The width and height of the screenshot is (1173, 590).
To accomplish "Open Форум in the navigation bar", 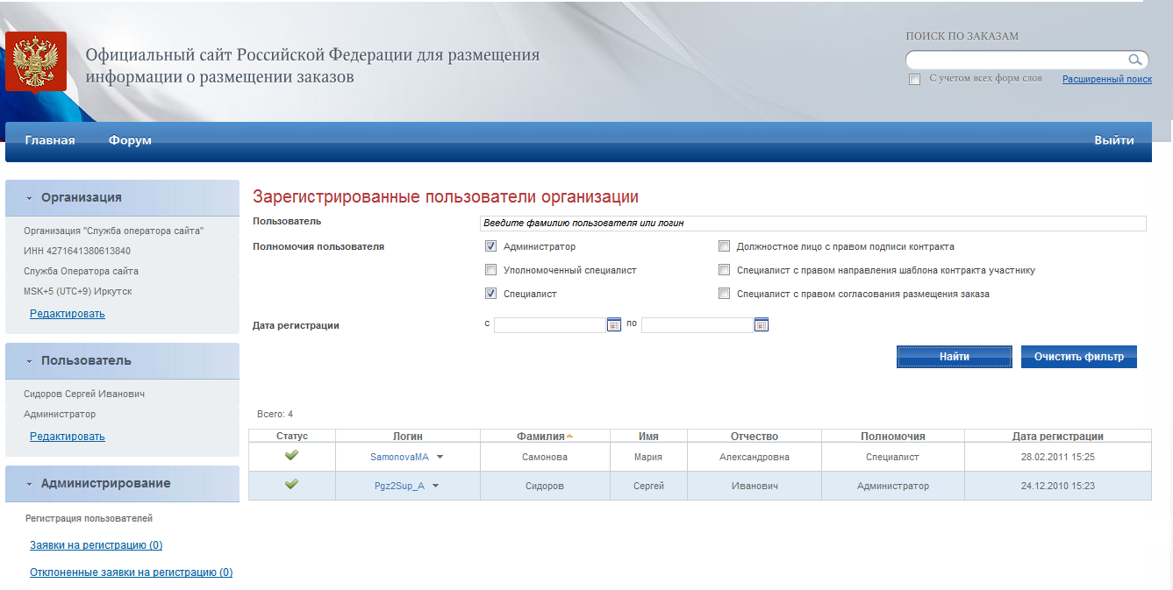I will pyautogui.click(x=130, y=140).
